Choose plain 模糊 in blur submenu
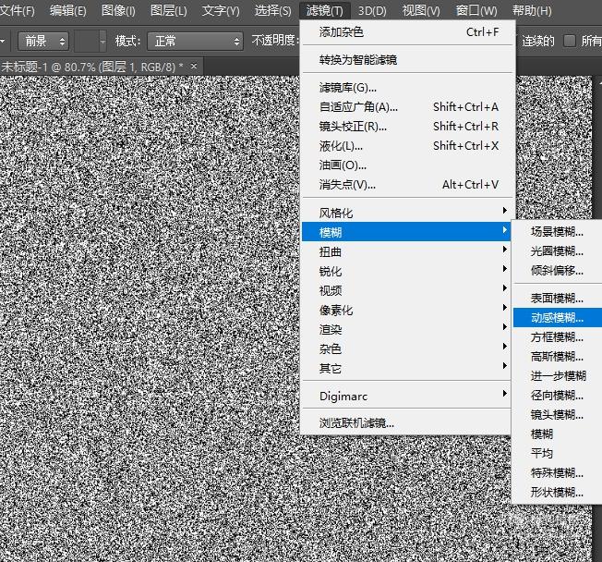Viewport: 602px width, 562px height. 558,434
